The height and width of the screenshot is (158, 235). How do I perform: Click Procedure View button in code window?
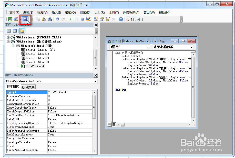coord(110,124)
